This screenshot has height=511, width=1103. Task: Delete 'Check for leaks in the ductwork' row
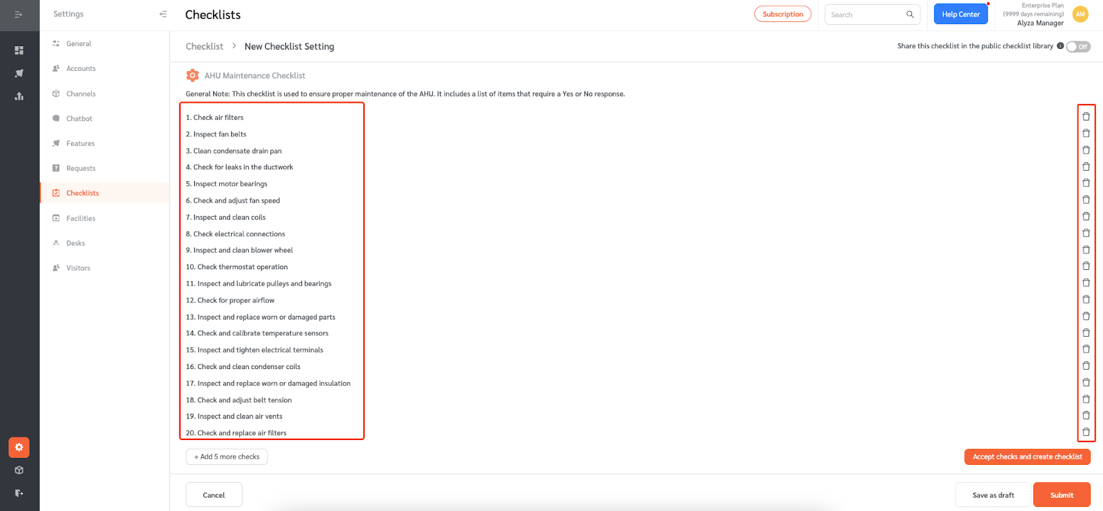(1086, 167)
